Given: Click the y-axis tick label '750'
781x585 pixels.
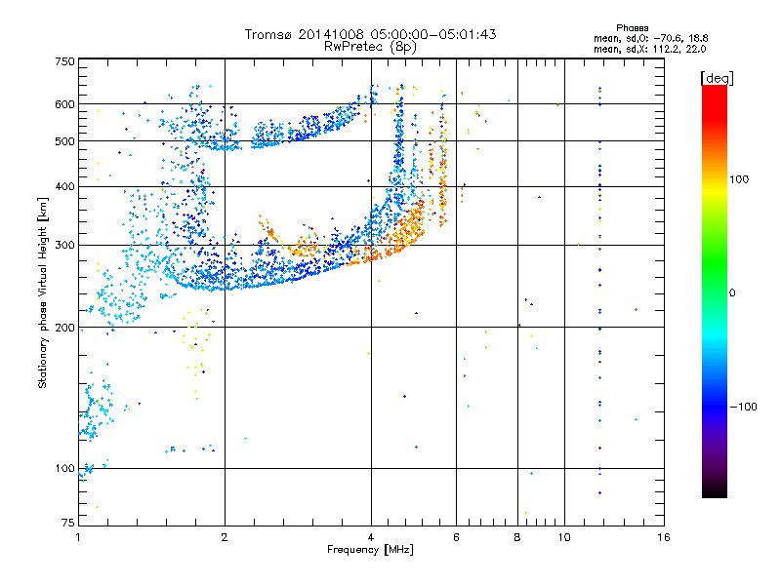Looking at the screenshot, I should tap(64, 61).
